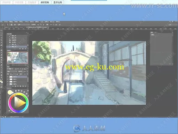Select the Eyedropper tool
This screenshot has width=178, height=134.
coord(1,43)
